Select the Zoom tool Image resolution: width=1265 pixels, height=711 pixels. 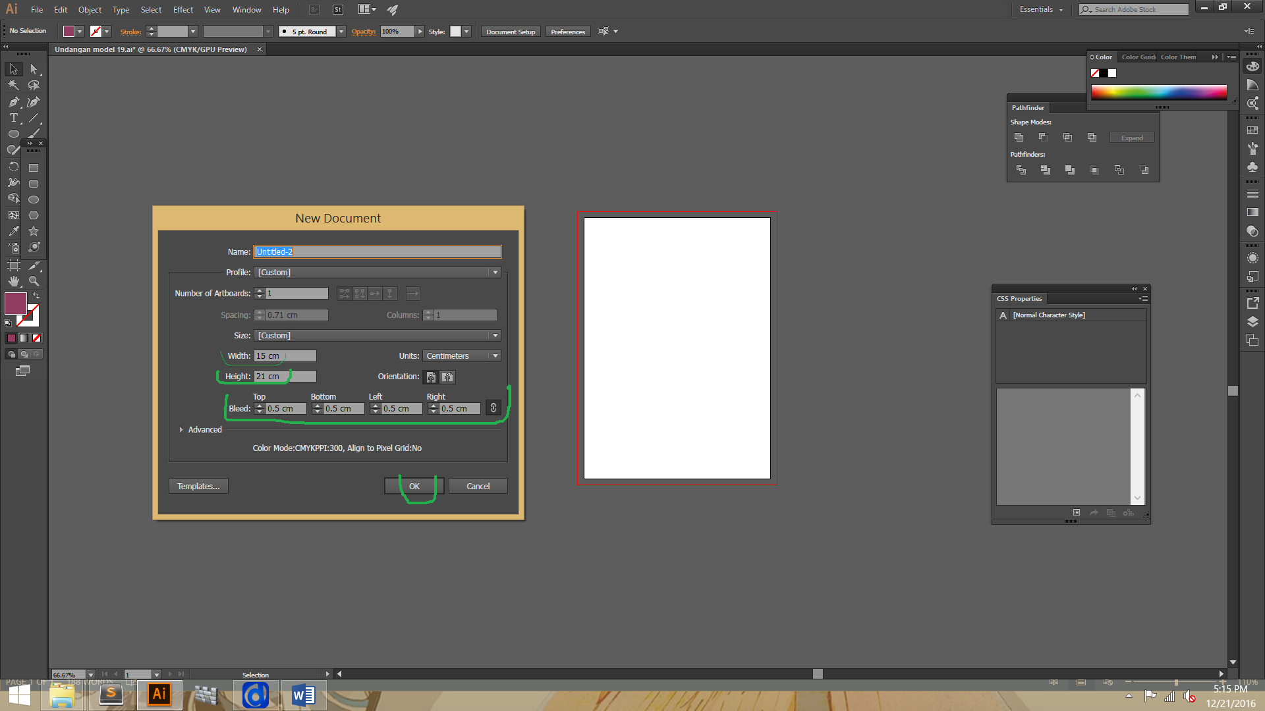click(34, 281)
